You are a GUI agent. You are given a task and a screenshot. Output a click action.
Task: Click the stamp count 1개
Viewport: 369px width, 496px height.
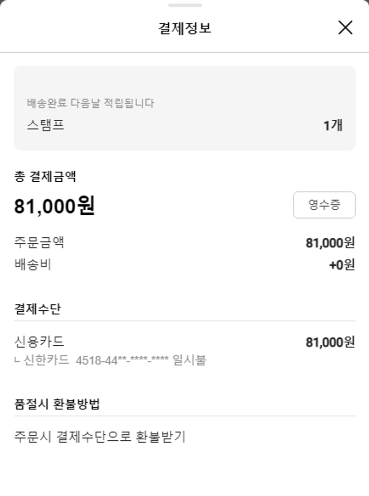click(333, 126)
